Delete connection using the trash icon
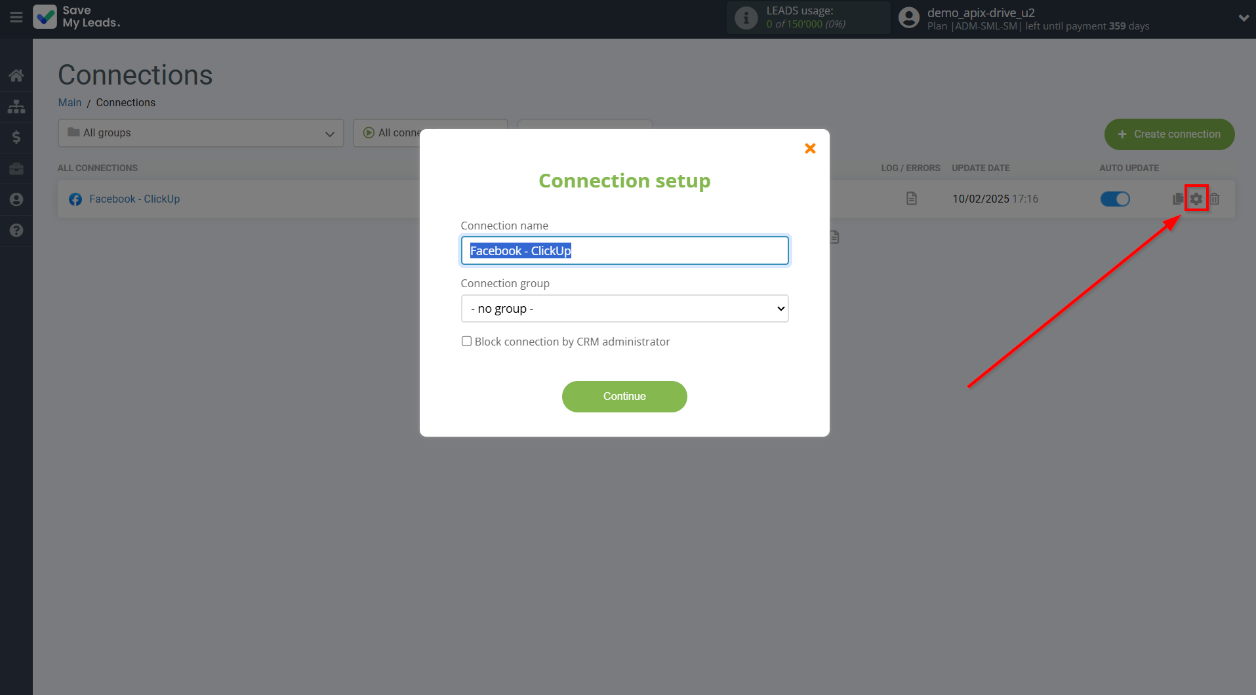 click(1215, 199)
